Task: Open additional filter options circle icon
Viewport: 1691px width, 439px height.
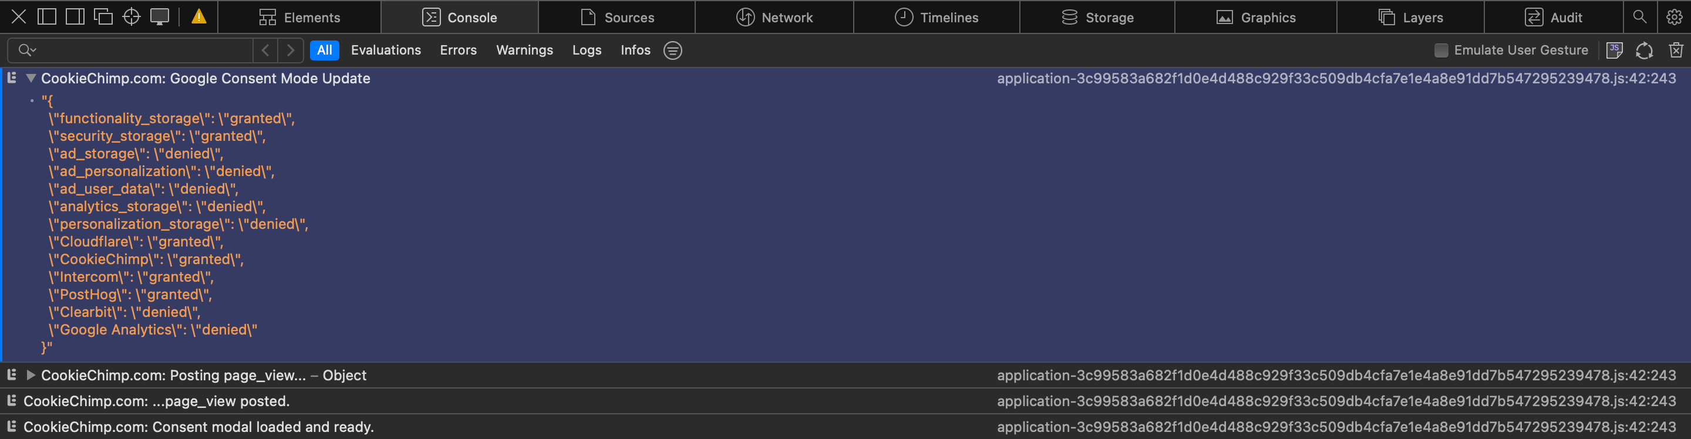Action: tap(673, 50)
